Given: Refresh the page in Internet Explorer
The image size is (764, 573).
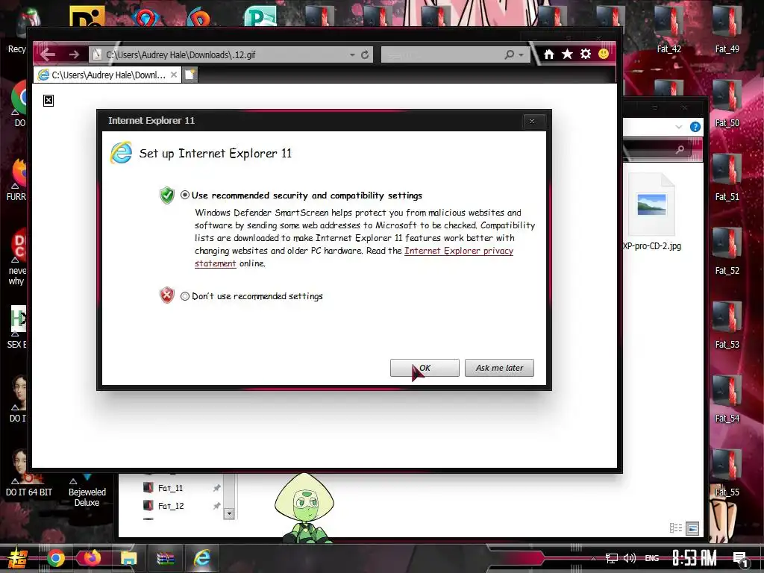Looking at the screenshot, I should [364, 55].
